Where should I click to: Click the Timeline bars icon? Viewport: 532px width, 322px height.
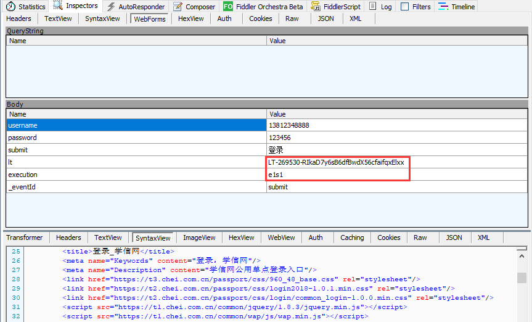443,6
